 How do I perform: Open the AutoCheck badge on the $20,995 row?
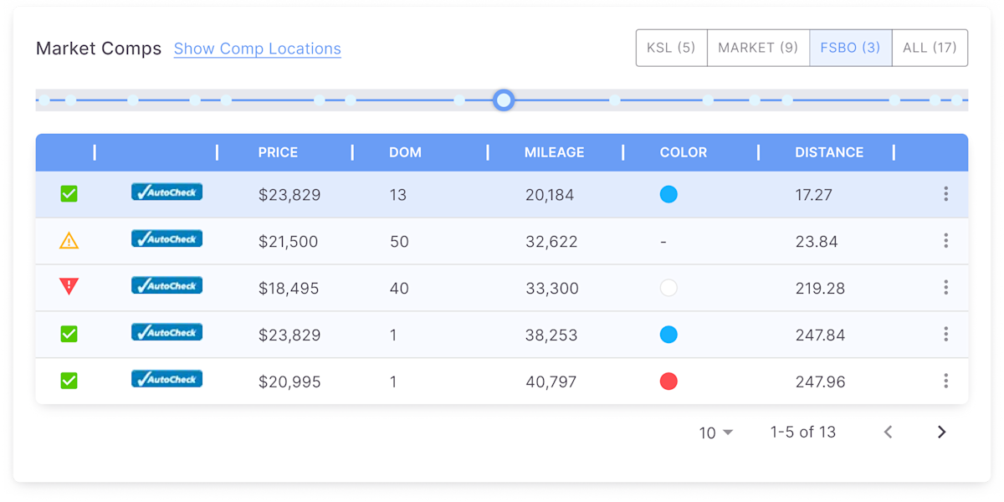[166, 378]
